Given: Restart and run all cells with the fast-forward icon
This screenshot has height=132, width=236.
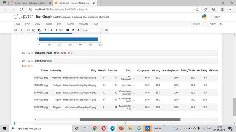Looking at the screenshot, I should pos(78,30).
